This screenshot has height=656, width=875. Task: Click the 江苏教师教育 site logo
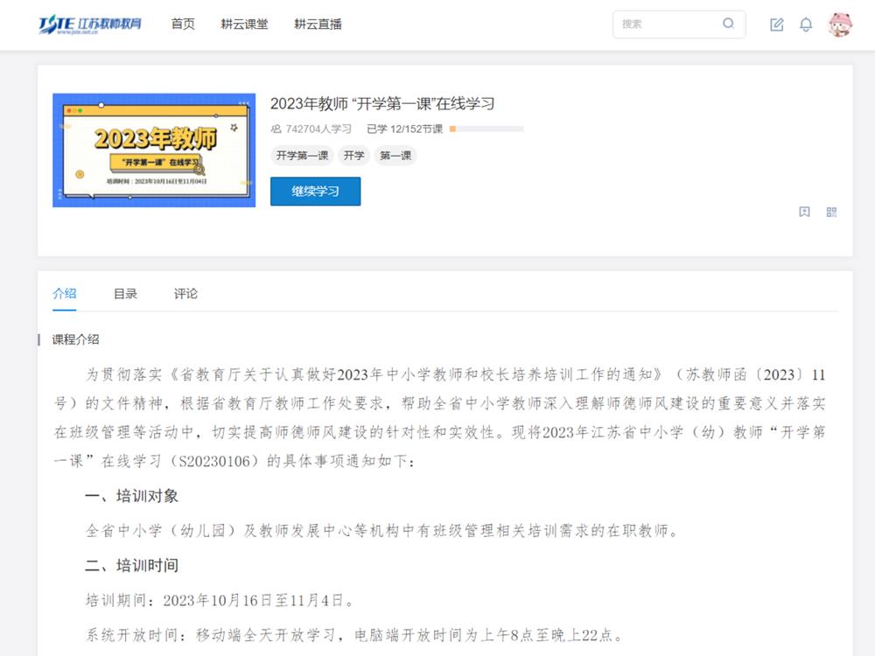[x=90, y=24]
